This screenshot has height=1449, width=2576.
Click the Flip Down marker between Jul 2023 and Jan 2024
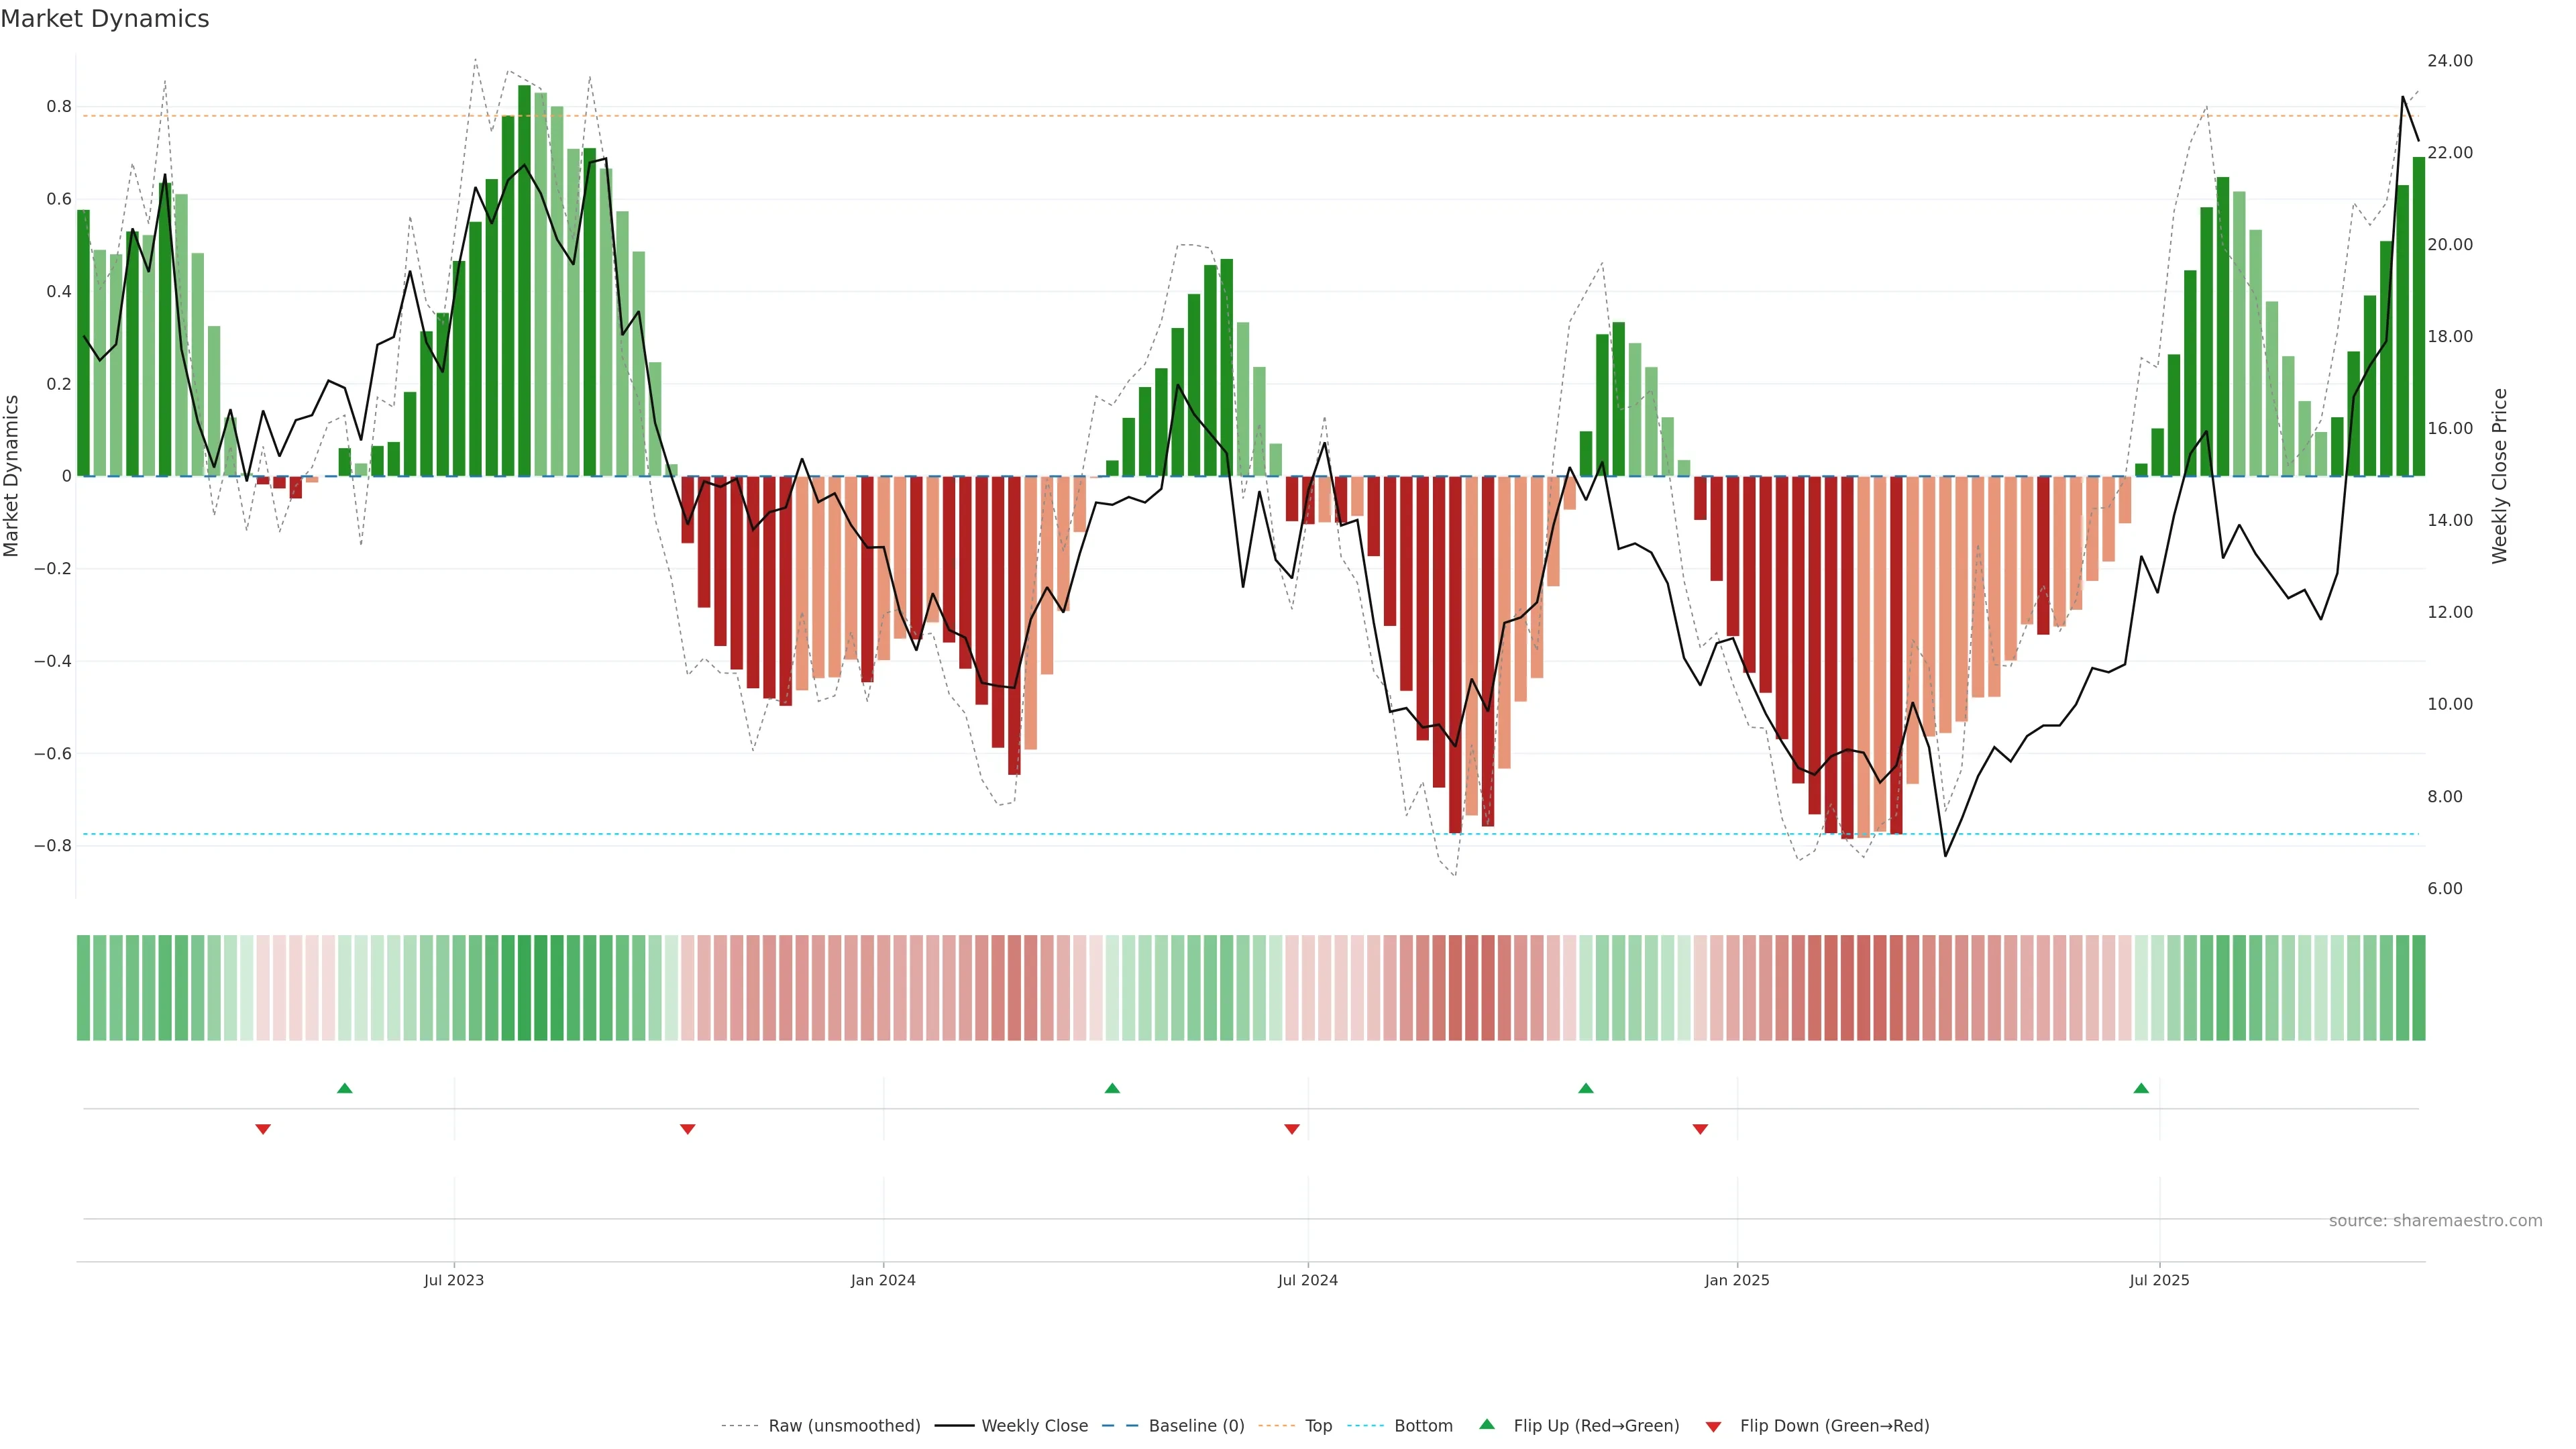[x=688, y=1129]
